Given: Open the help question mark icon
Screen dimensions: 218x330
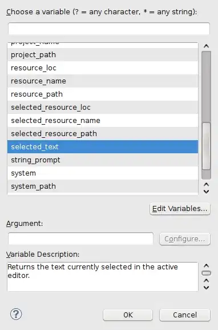Looking at the screenshot, I should 16,314.
